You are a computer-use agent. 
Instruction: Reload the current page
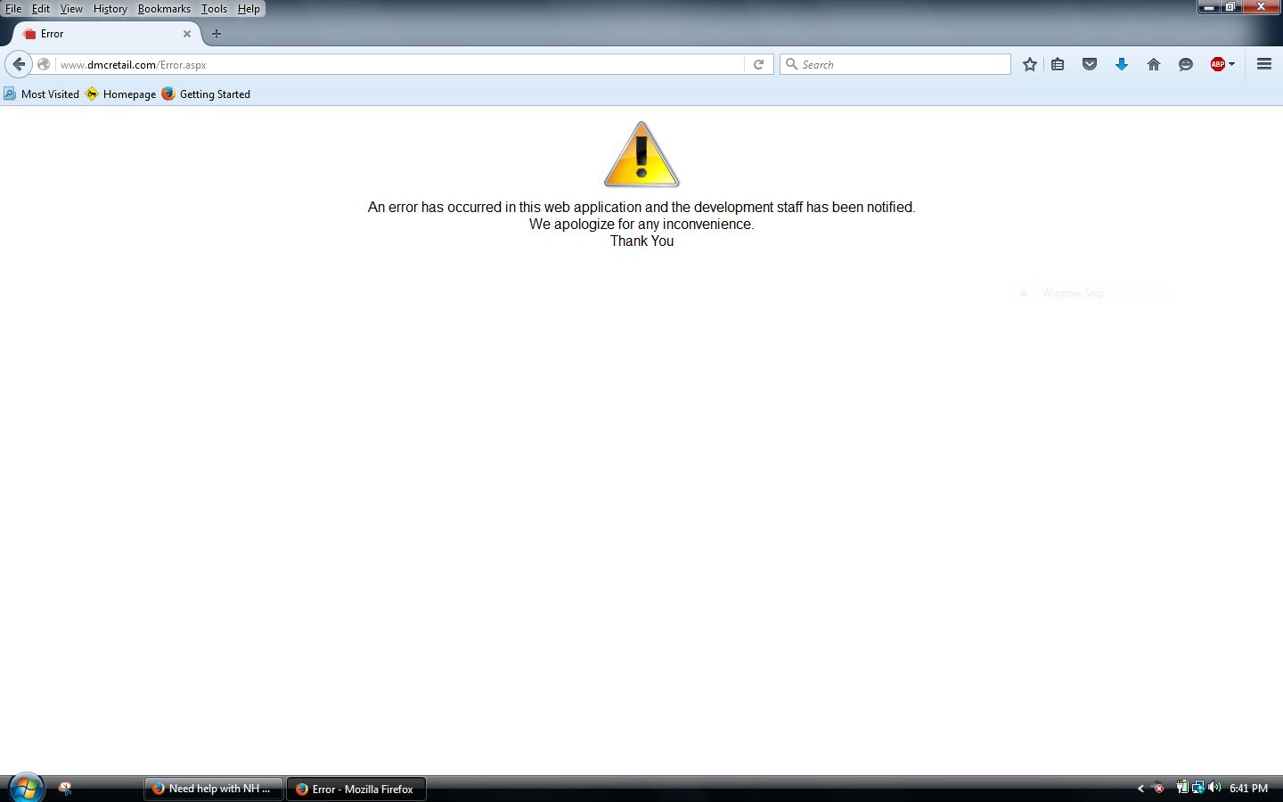pos(758,64)
